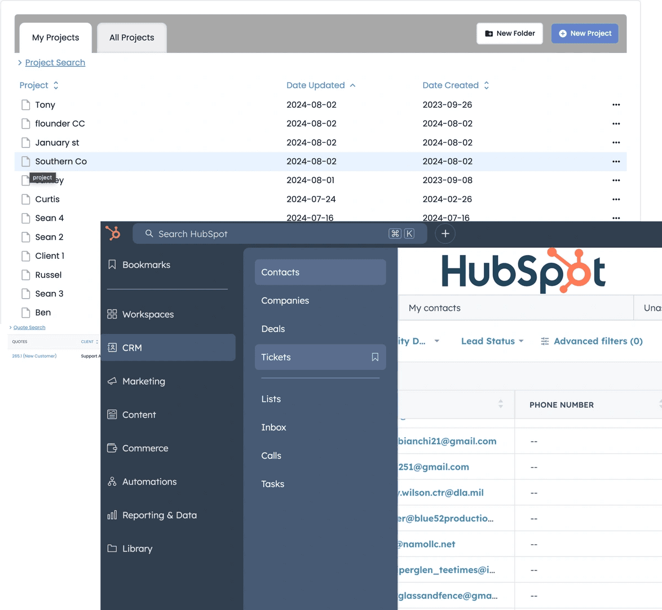The width and height of the screenshot is (662, 610).
Task: Click the Workspaces grid icon
Action: click(x=112, y=314)
